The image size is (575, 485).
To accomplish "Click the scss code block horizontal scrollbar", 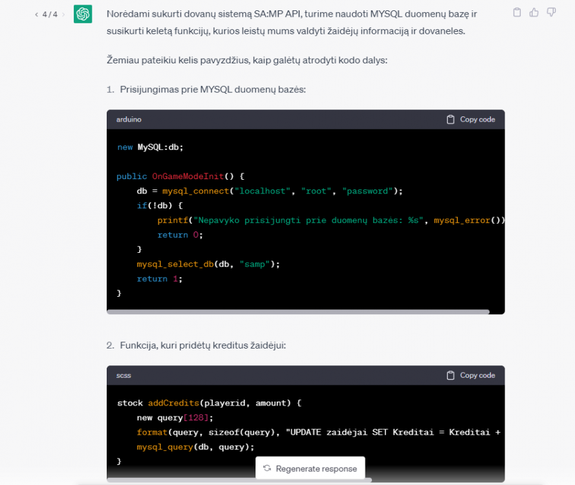I will [239, 480].
